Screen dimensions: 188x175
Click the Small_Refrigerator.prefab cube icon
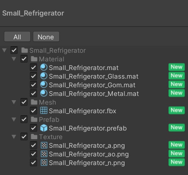(44, 128)
